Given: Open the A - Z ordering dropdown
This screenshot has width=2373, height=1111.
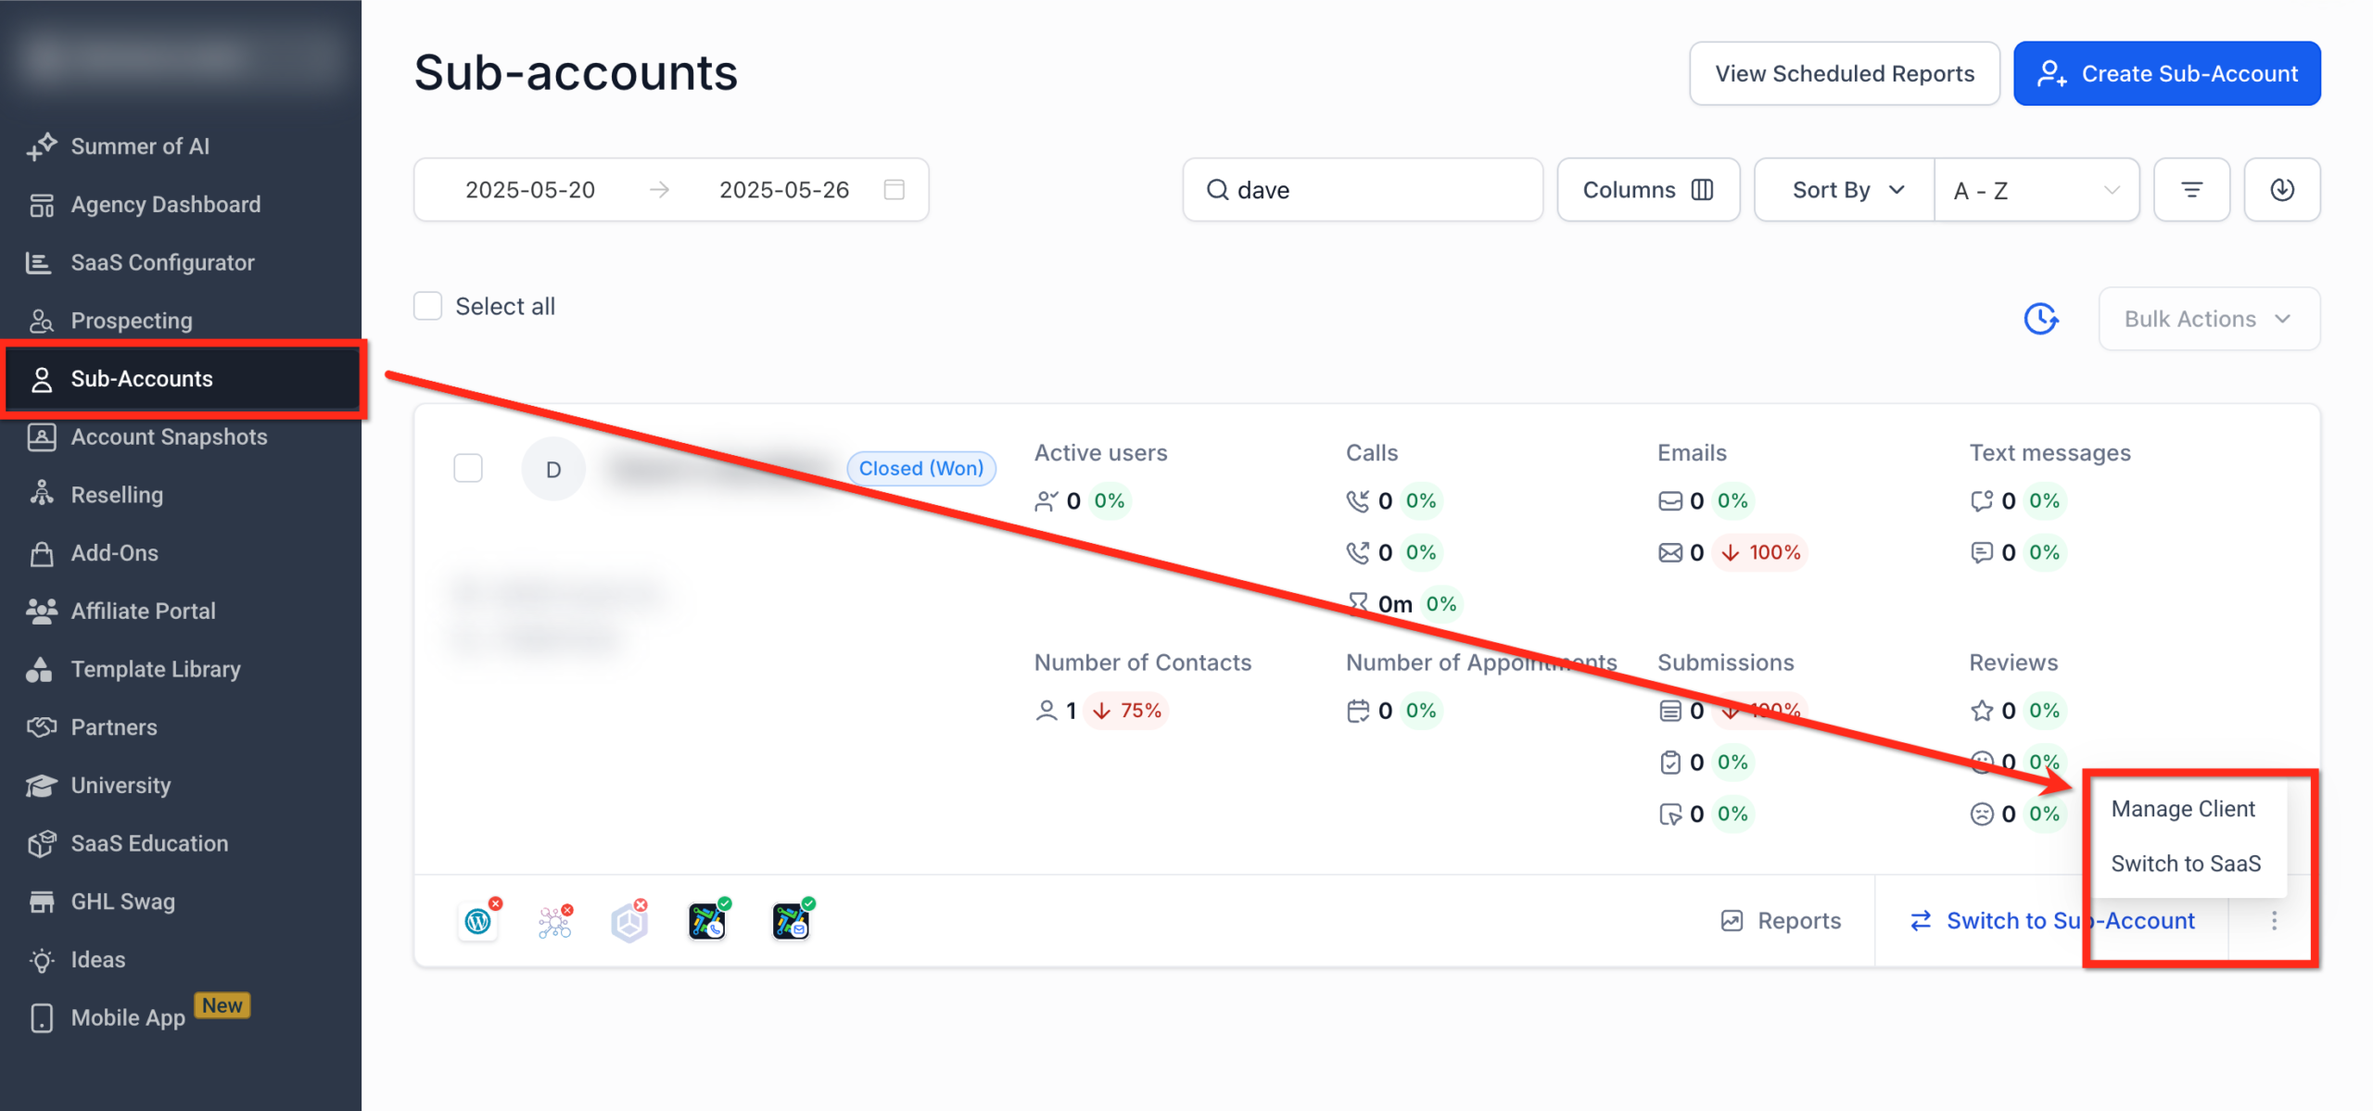Looking at the screenshot, I should 2036,189.
